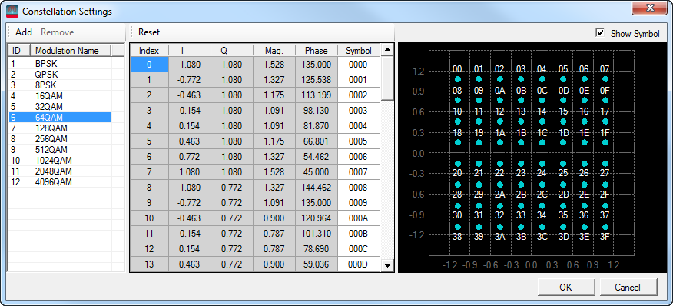This screenshot has height=306, width=673.
Task: Click Phase value 59.036
Action: pyautogui.click(x=317, y=264)
